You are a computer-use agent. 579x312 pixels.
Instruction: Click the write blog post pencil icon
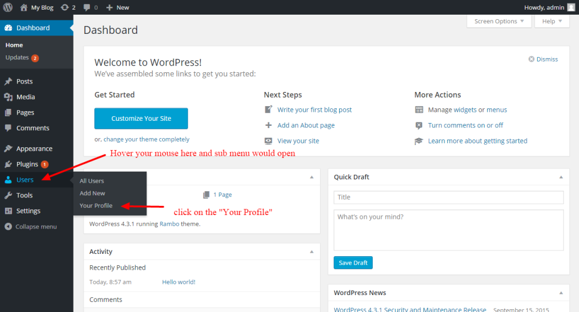(269, 109)
